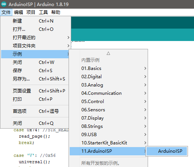
Task: Select the highlighted 示例 menu entry
Action: 35,54
